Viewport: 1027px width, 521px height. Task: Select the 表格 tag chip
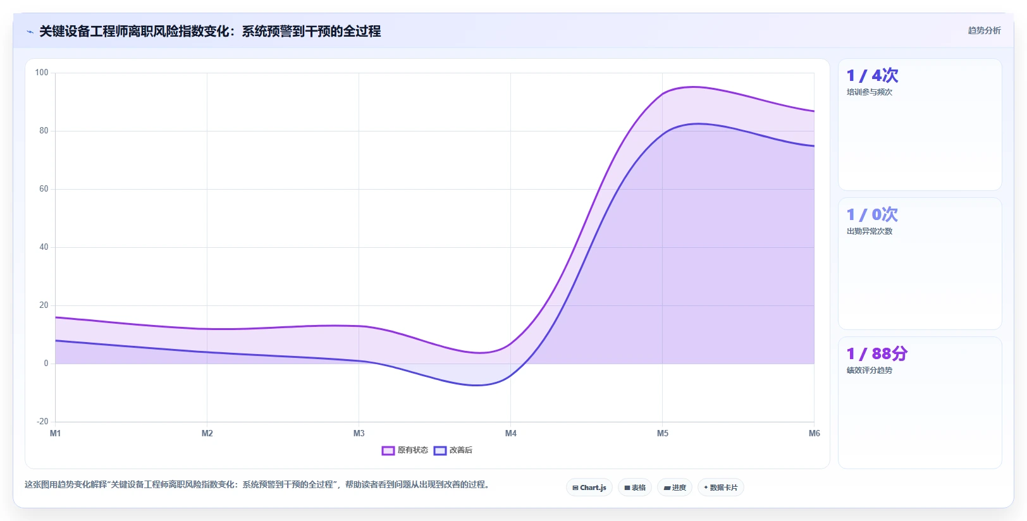click(635, 487)
